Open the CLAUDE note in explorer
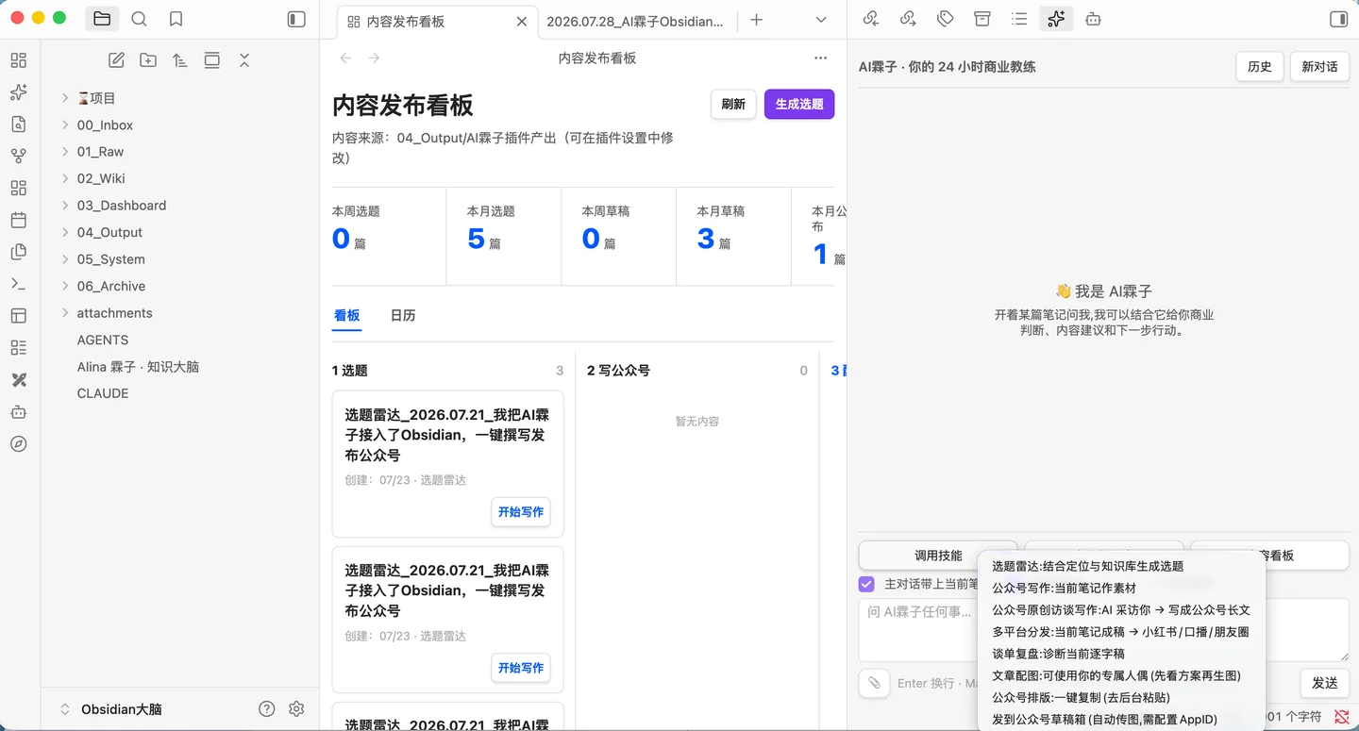Screen dimensions: 1359x731 coord(103,393)
